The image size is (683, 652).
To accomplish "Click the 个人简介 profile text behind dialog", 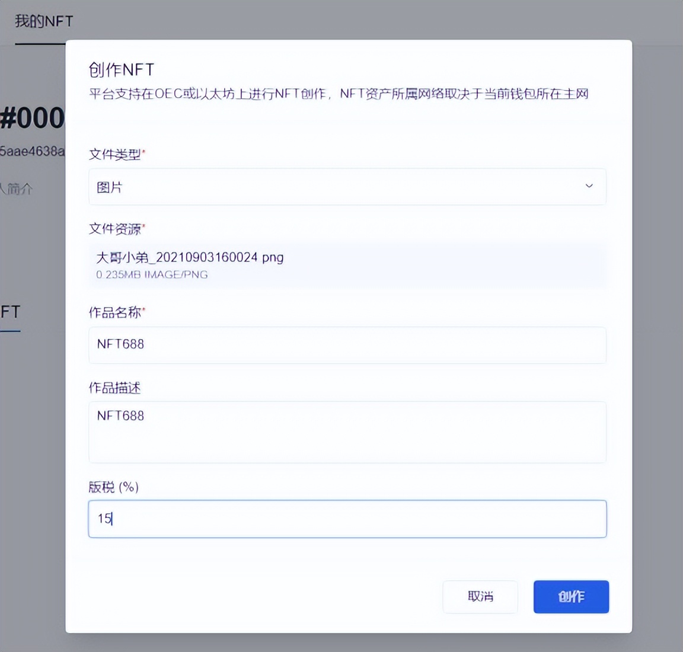I will click(17, 189).
